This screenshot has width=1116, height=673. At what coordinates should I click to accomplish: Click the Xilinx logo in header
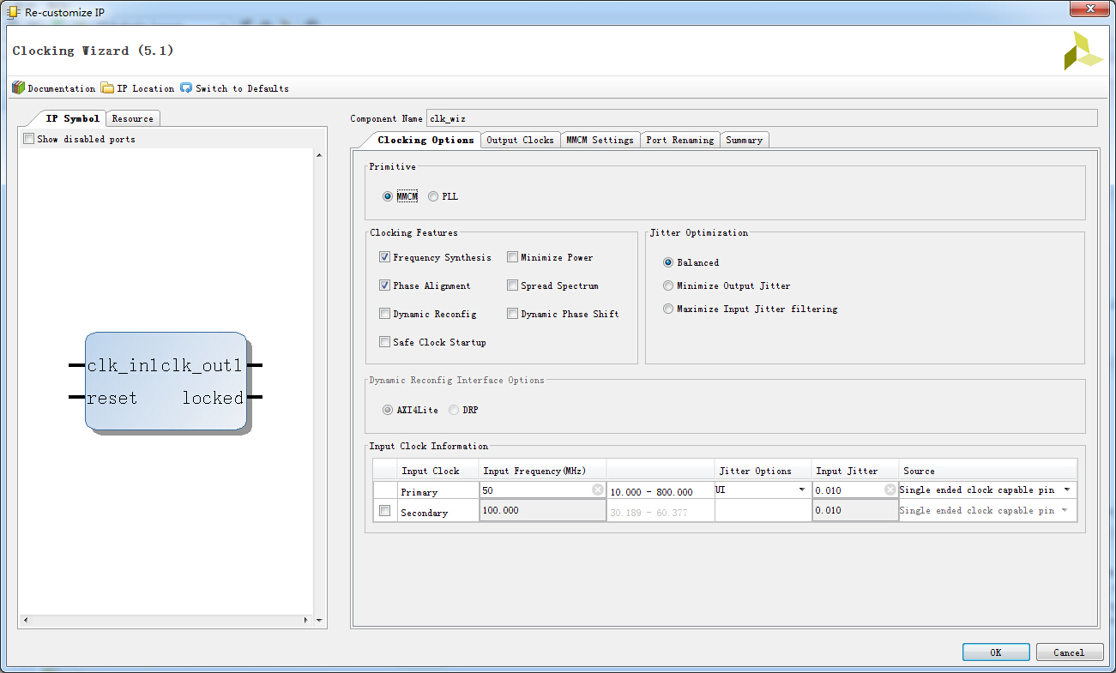(1083, 51)
